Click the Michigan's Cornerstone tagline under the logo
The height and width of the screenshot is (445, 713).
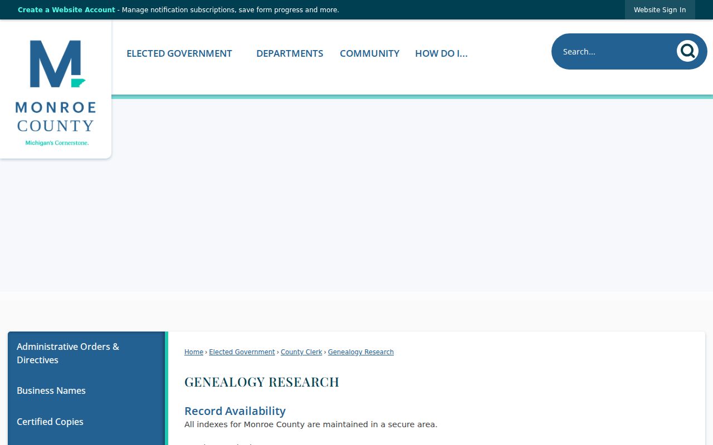(57, 143)
